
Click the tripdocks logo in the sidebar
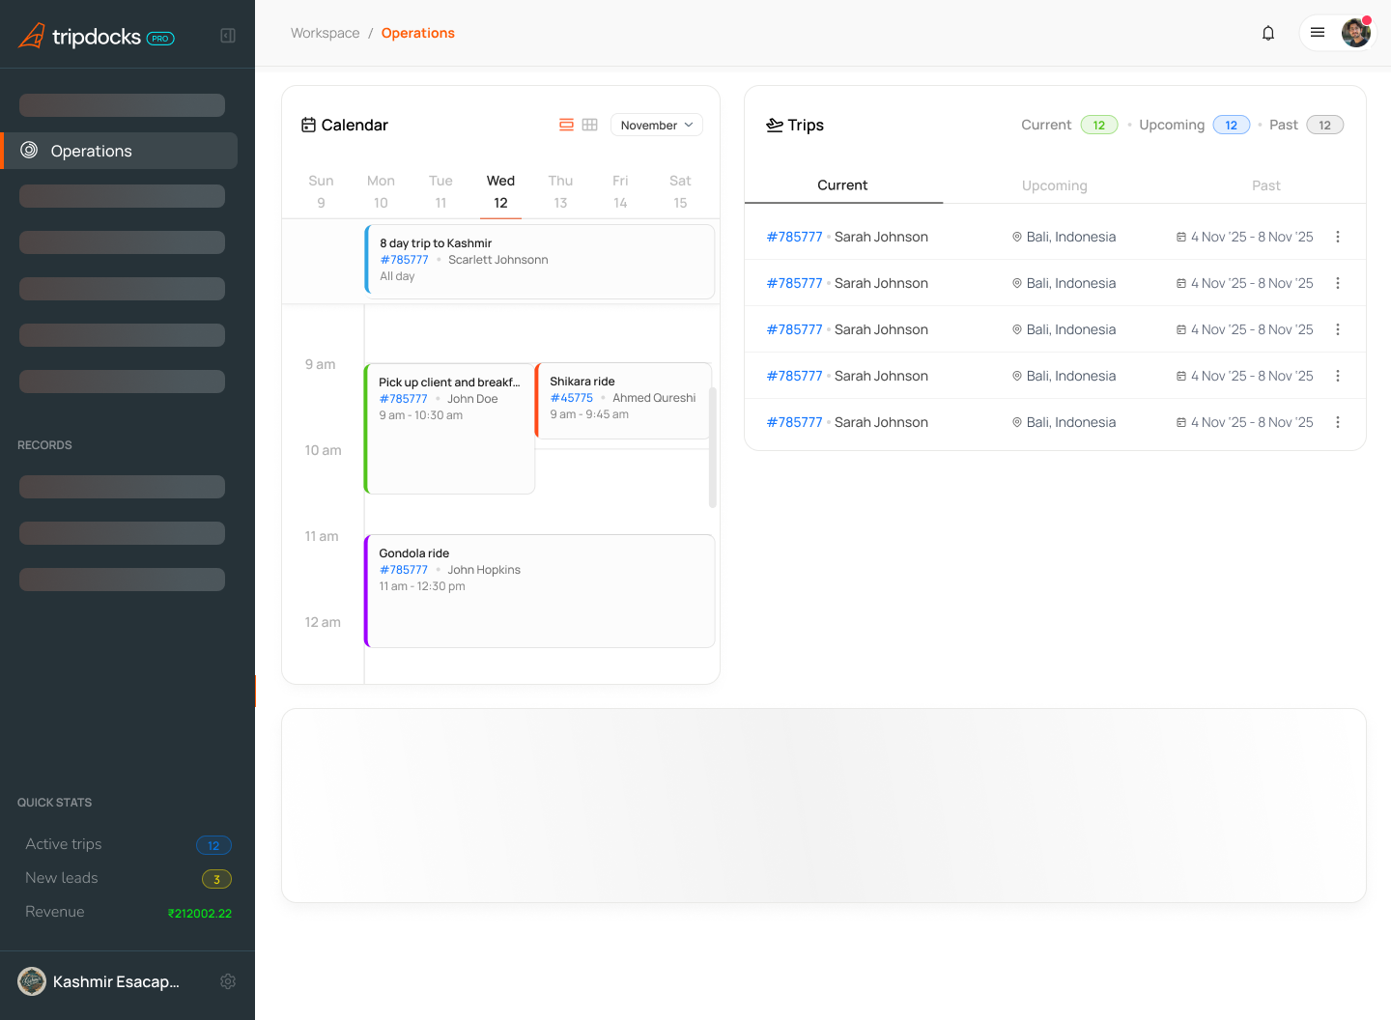96,35
